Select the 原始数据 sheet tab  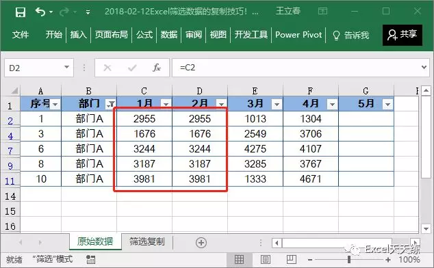click(95, 241)
